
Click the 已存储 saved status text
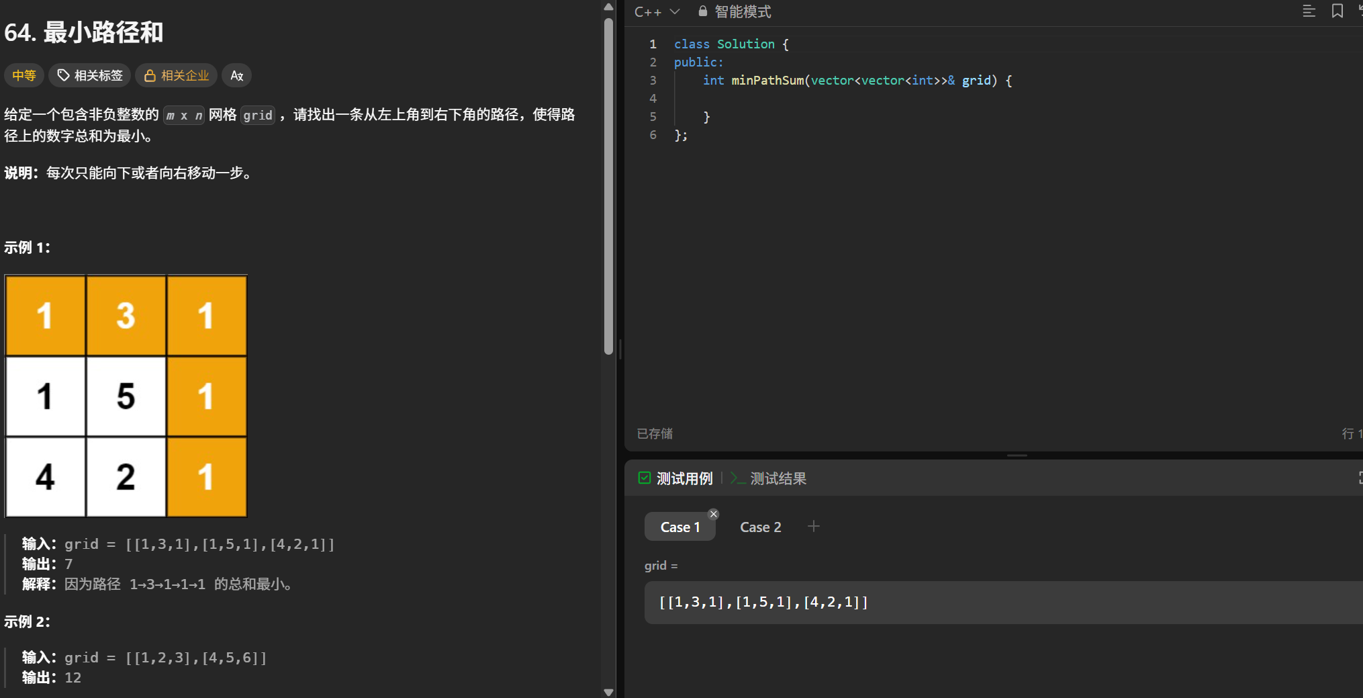point(655,433)
